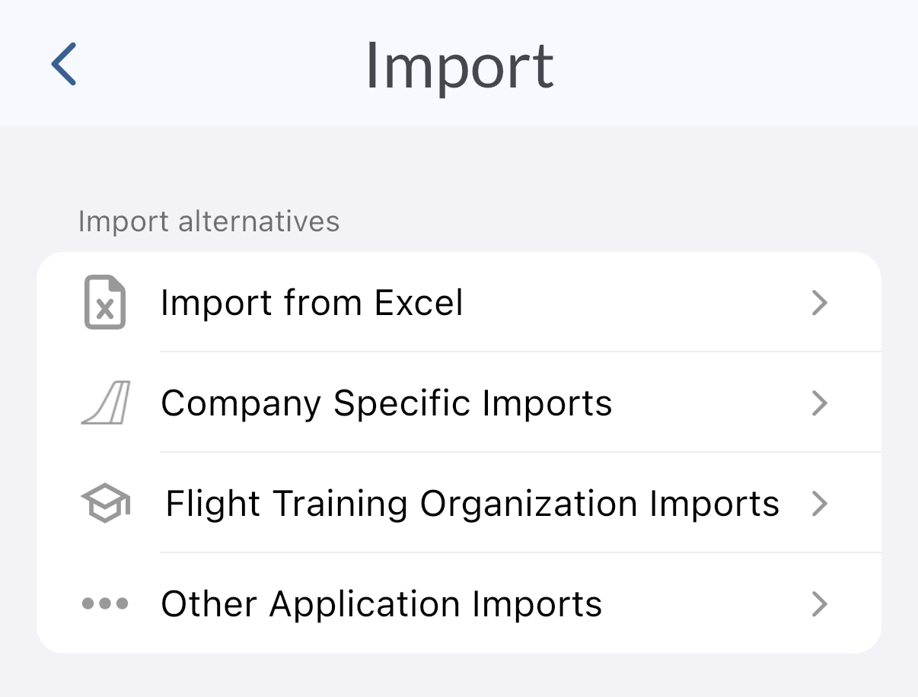Click the airplane tail icon
This screenshot has height=697, width=918.
(x=107, y=403)
